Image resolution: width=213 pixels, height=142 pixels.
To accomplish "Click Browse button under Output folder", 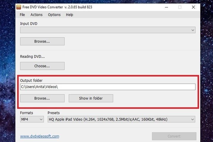I will coord(42,98).
